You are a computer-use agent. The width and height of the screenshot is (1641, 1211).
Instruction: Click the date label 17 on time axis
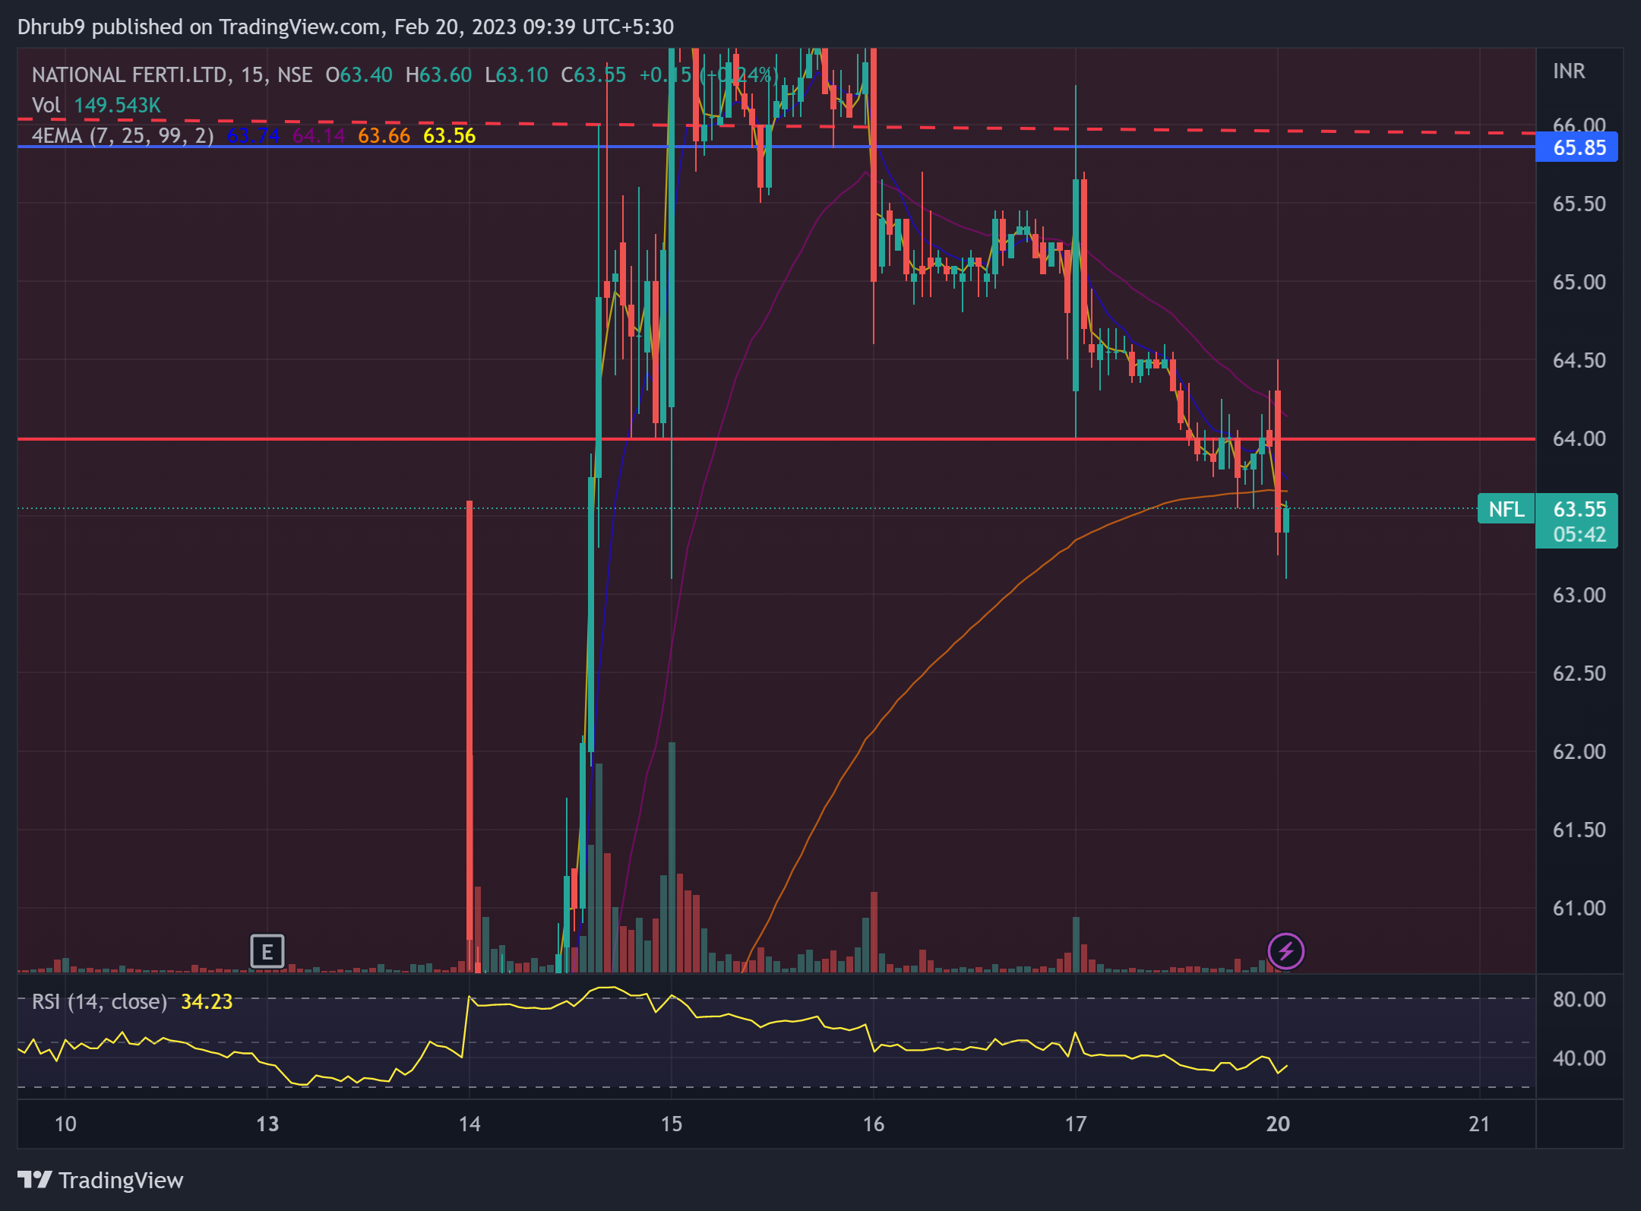[1076, 1124]
